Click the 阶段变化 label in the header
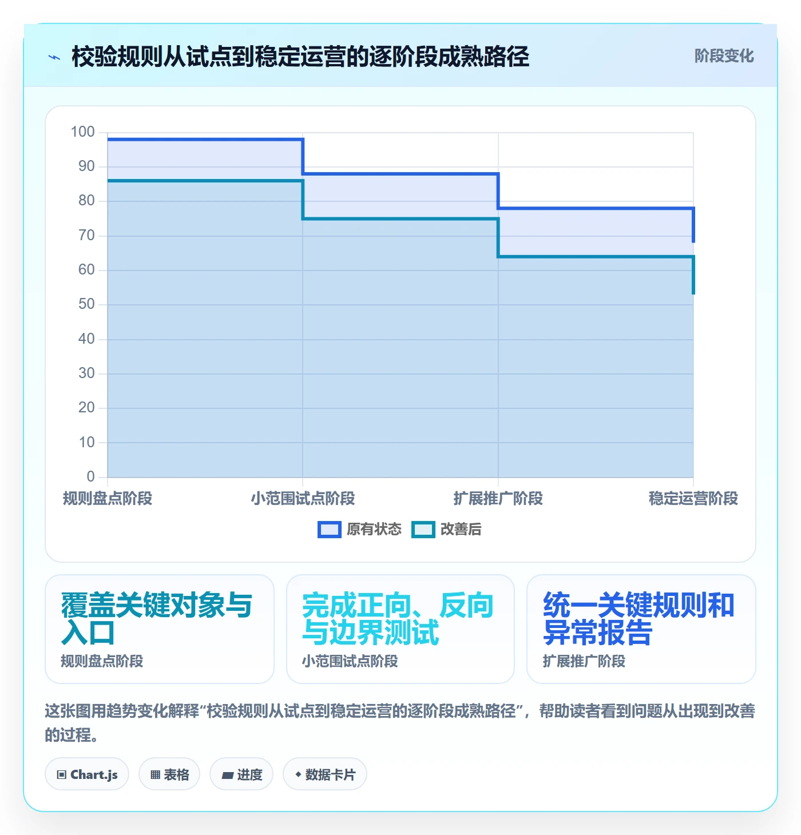 coord(724,56)
